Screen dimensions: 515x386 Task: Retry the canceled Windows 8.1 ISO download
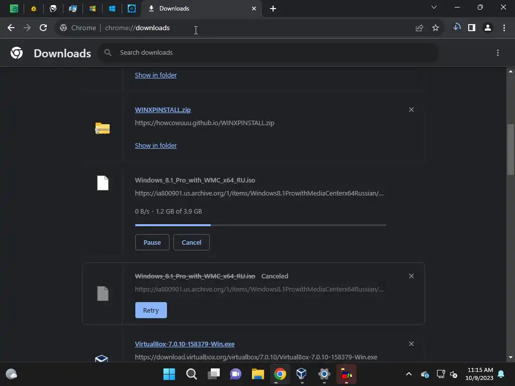click(x=151, y=310)
